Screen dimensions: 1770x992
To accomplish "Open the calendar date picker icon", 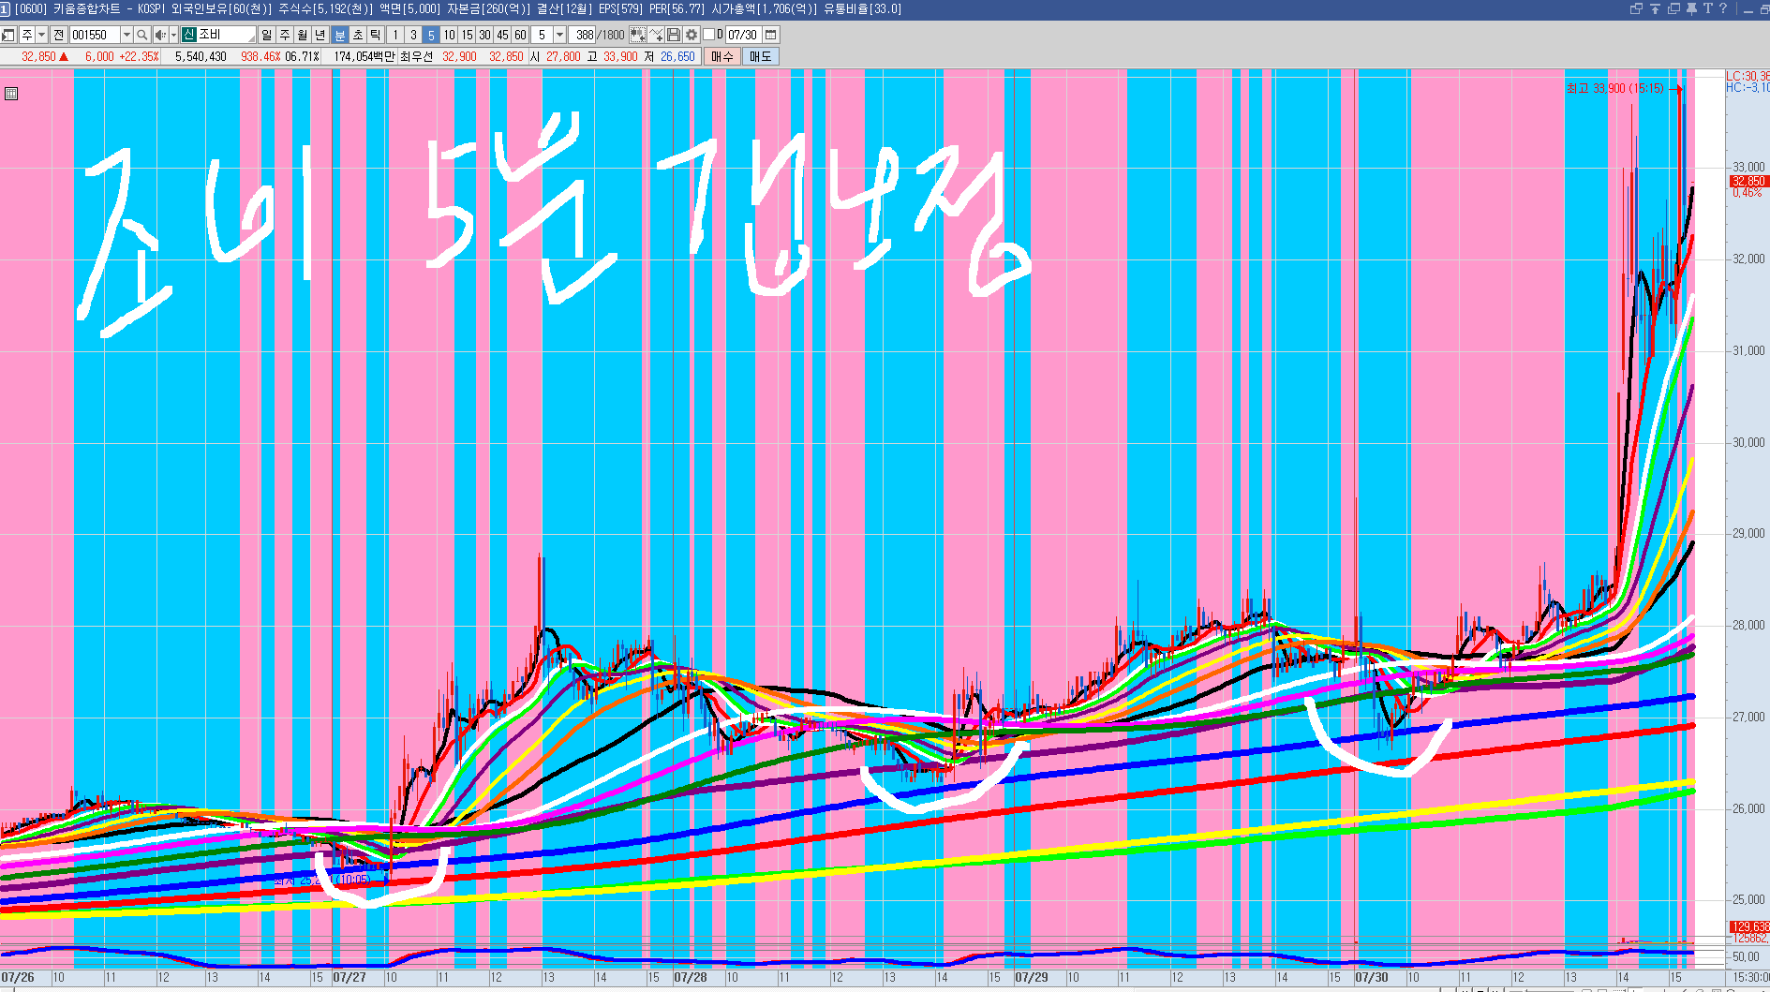I will 771,35.
